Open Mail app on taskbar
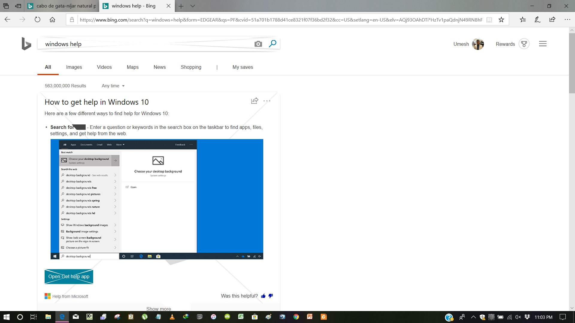 76,317
